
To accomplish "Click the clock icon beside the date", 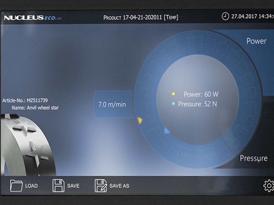I will click(x=225, y=16).
